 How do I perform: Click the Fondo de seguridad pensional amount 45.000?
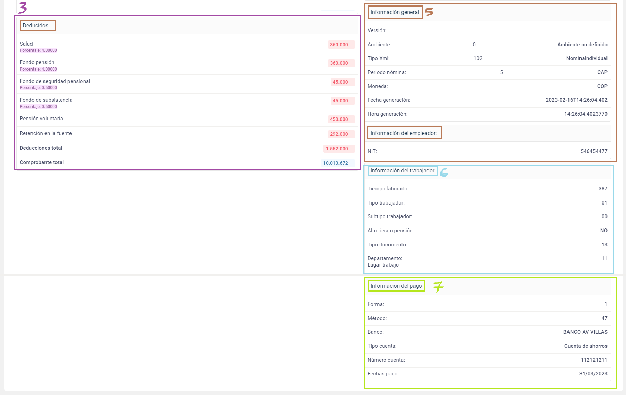point(342,82)
